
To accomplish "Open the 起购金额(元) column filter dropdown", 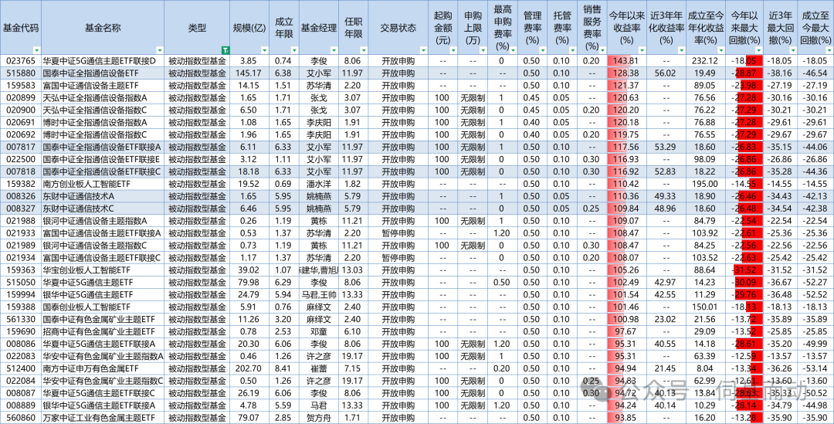I will tap(453, 50).
